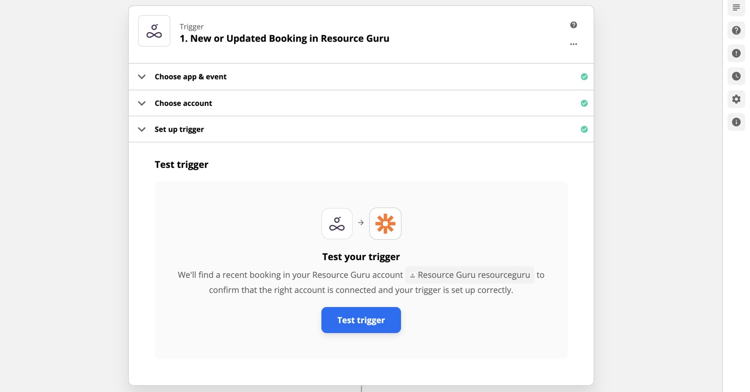
Task: Click the blue Test trigger button
Action: (361, 320)
